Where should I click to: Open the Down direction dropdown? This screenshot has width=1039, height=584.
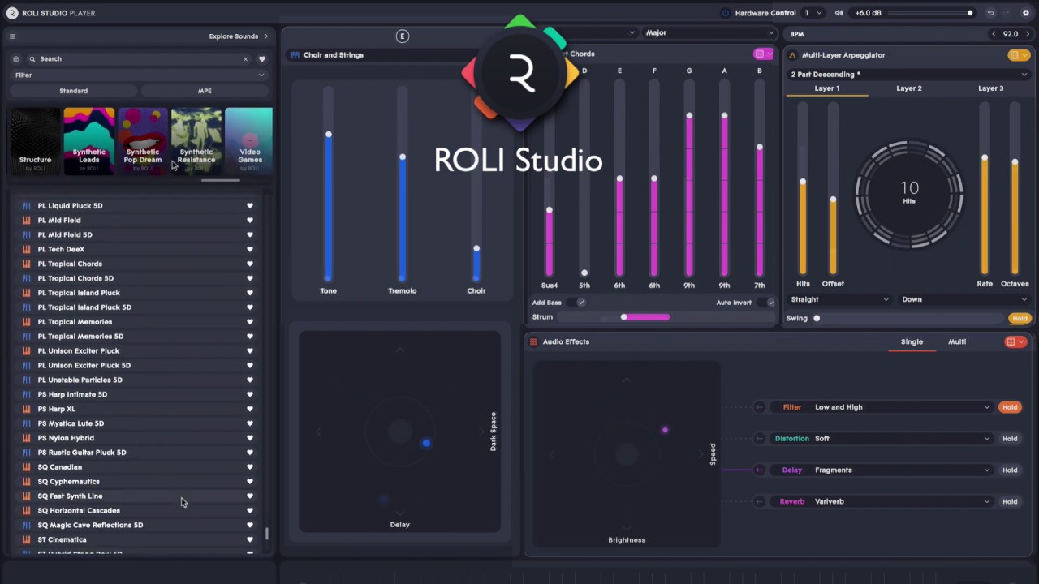964,299
